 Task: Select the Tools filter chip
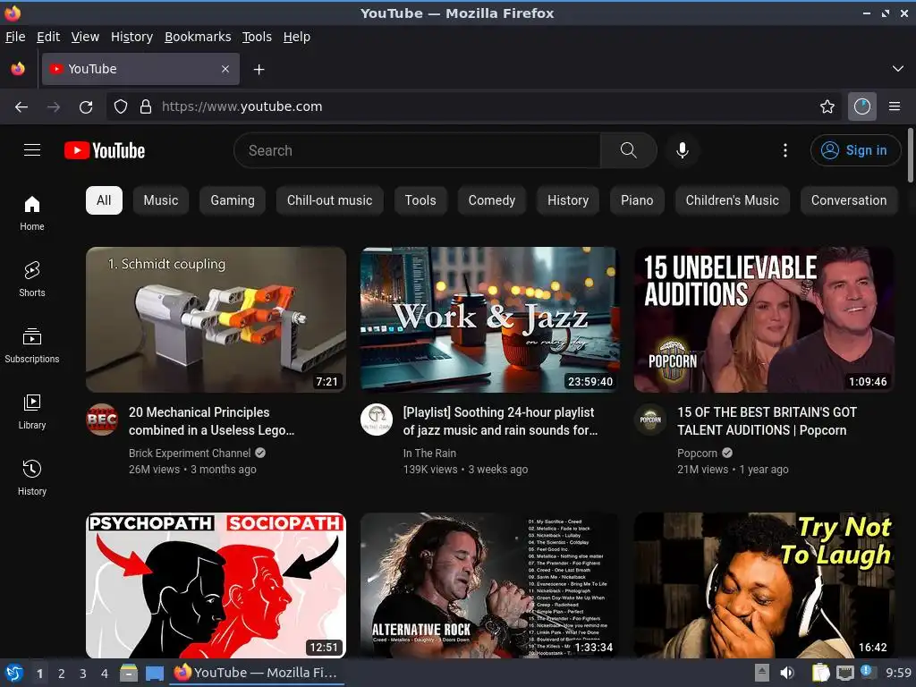pos(420,200)
